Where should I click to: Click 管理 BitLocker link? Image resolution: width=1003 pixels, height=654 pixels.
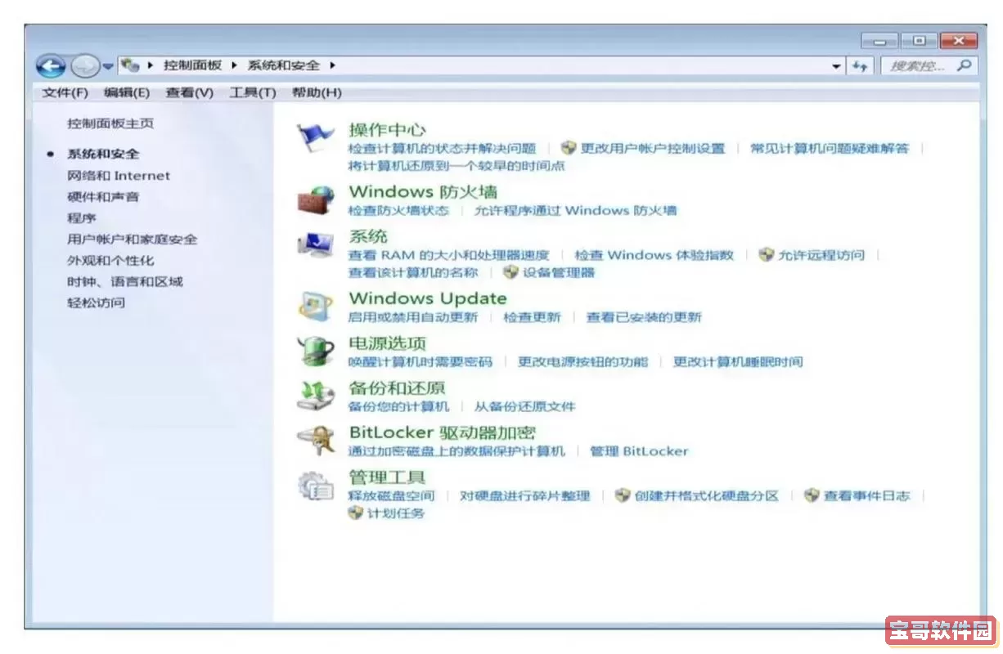tap(639, 451)
